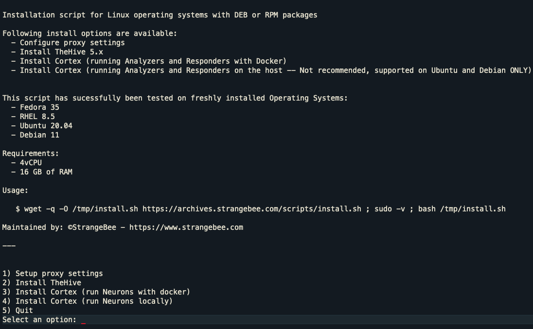This screenshot has width=533, height=329.
Task: Click the 'Ubuntu 20.04' entry
Action: pyautogui.click(x=46, y=126)
